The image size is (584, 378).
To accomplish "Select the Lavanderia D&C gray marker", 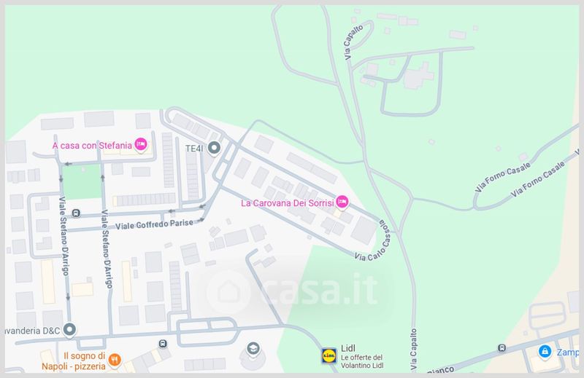I will 69,330.
